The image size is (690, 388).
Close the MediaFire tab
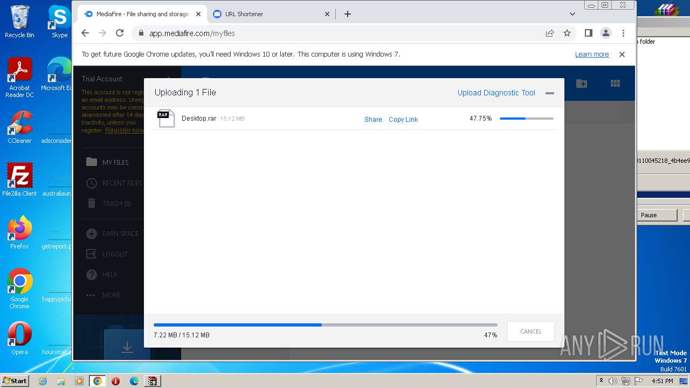point(197,14)
